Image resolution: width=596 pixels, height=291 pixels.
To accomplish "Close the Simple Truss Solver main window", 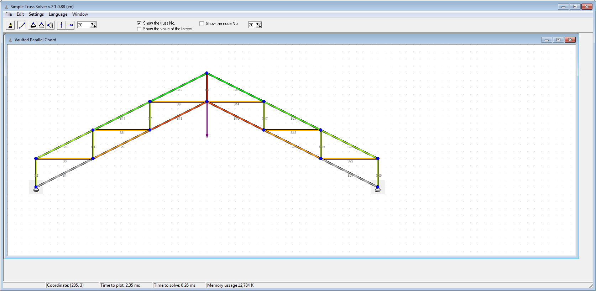I will [587, 7].
